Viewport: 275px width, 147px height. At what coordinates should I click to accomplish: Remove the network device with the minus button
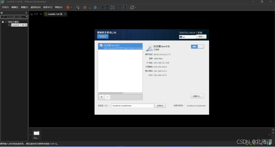(107, 97)
